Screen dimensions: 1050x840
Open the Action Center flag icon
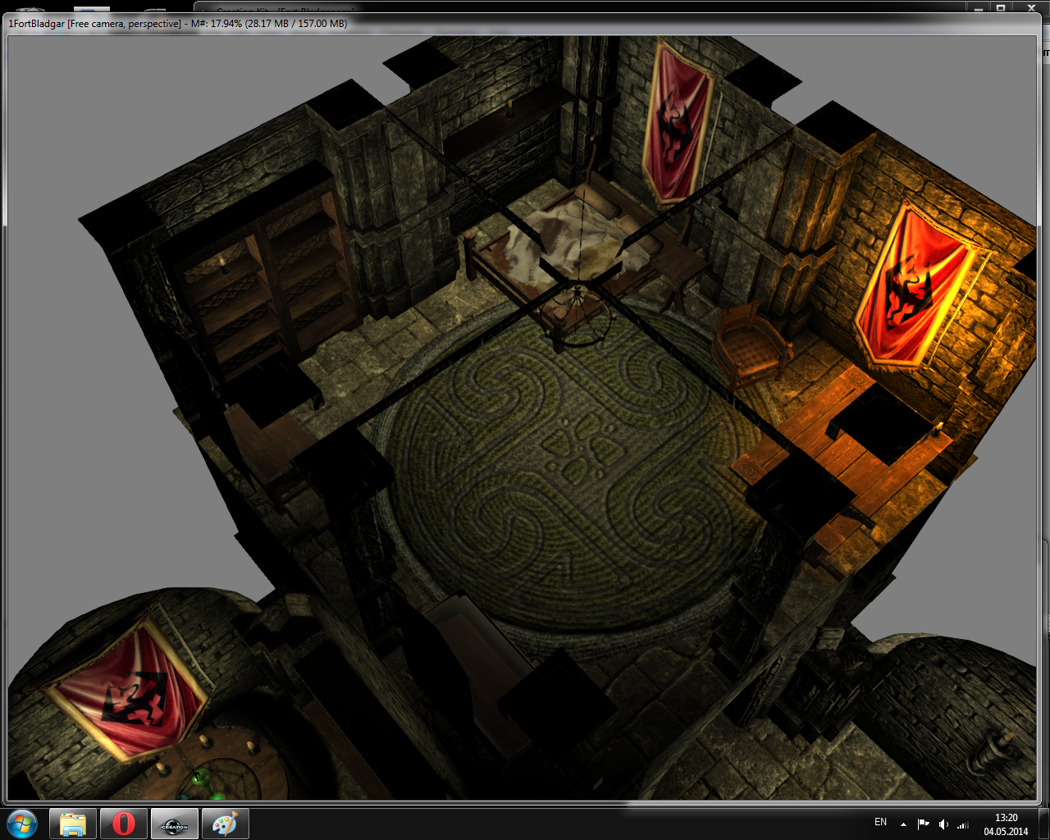(x=923, y=824)
